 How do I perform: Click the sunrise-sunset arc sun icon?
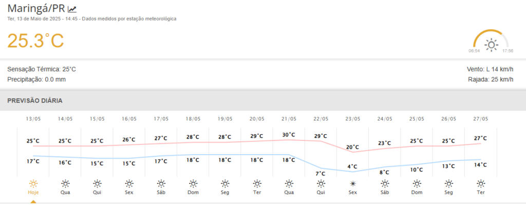492,45
